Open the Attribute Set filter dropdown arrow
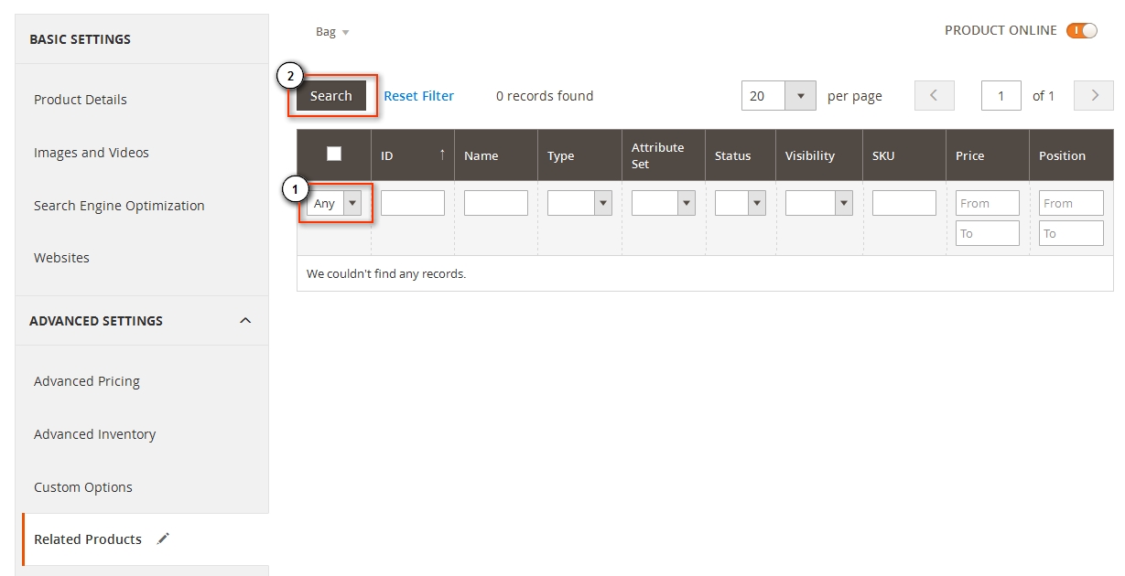This screenshot has height=576, width=1125. click(685, 202)
